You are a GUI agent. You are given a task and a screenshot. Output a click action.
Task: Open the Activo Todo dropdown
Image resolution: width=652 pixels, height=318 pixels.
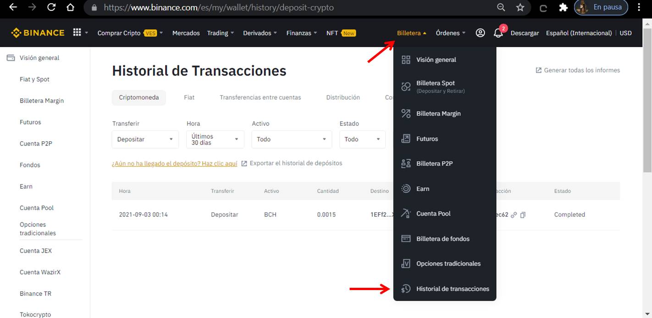(292, 139)
